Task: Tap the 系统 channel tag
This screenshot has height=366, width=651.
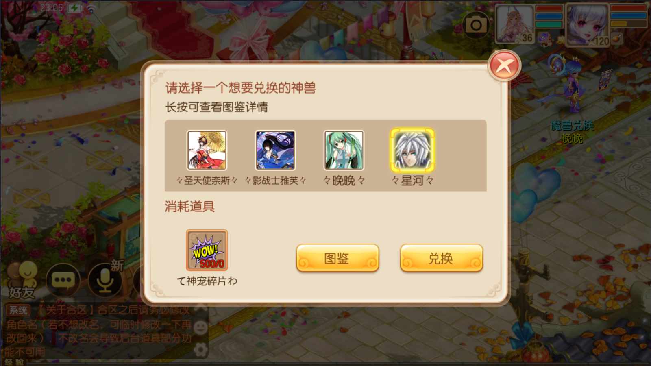Action: point(18,310)
